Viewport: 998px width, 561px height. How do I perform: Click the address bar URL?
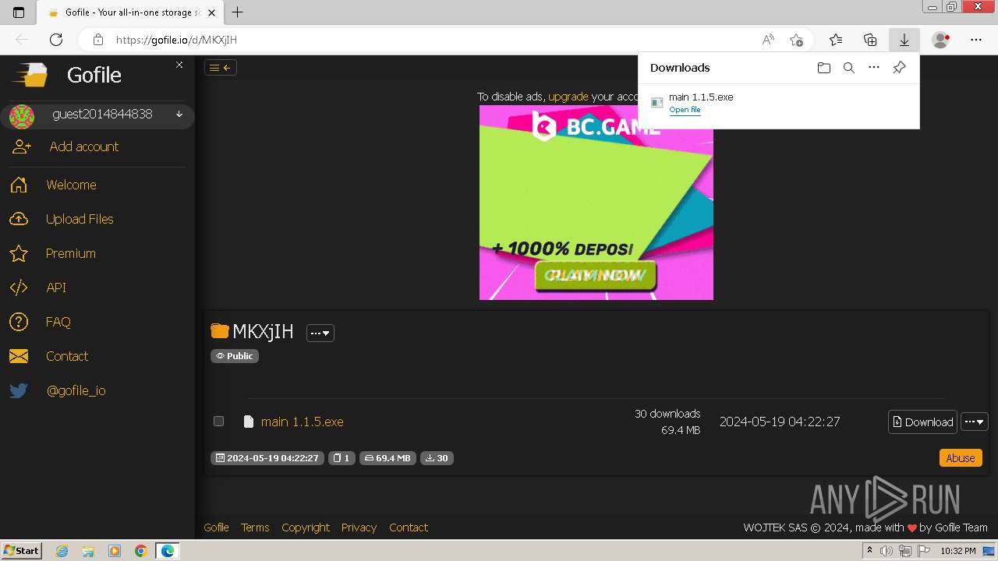tap(176, 40)
